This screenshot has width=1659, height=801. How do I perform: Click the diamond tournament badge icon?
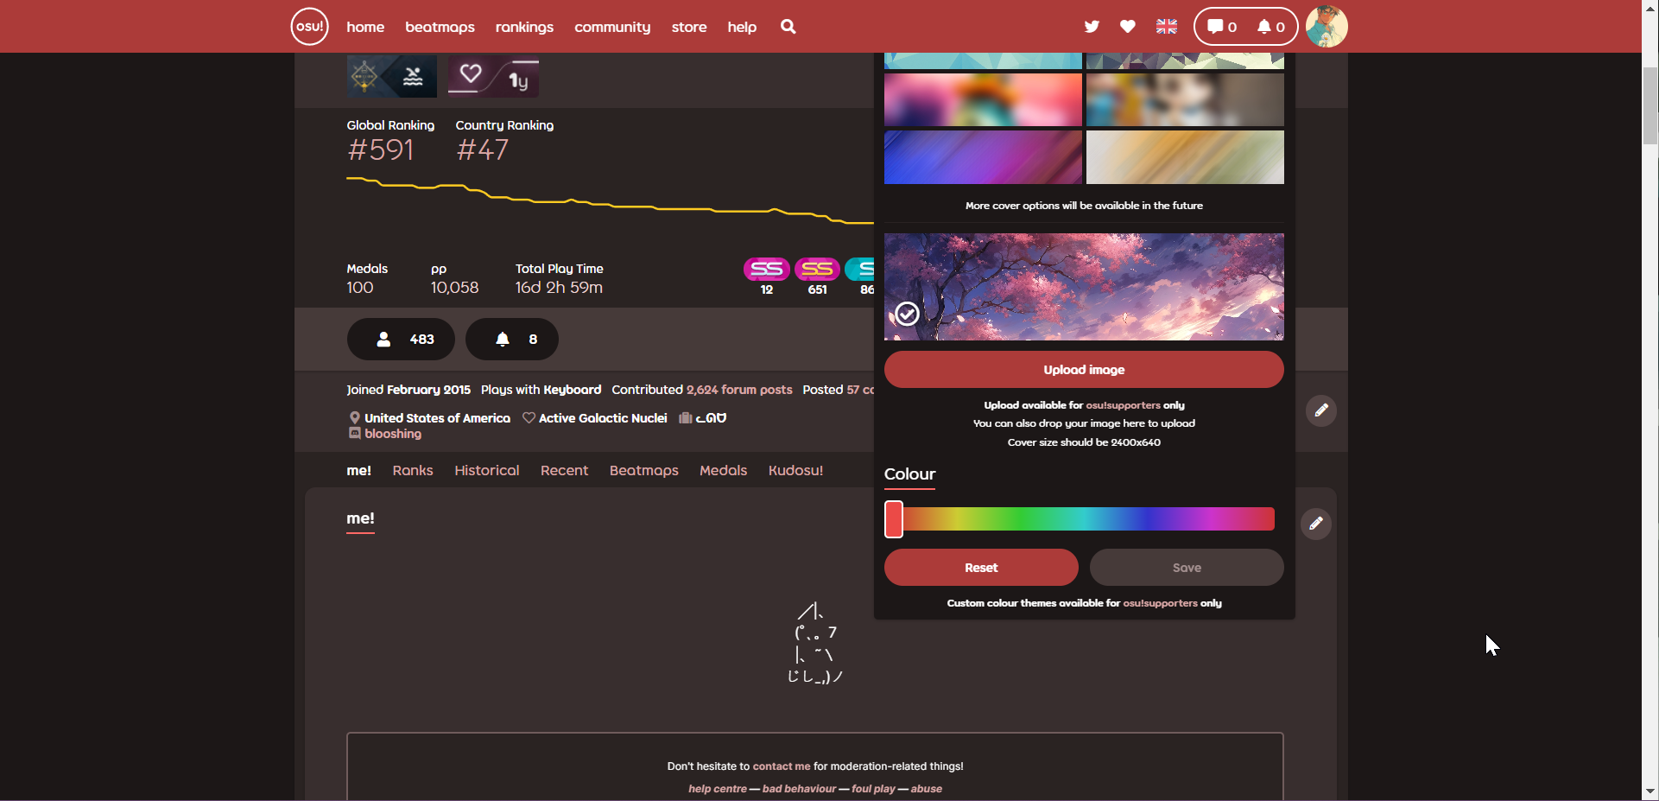(x=365, y=77)
